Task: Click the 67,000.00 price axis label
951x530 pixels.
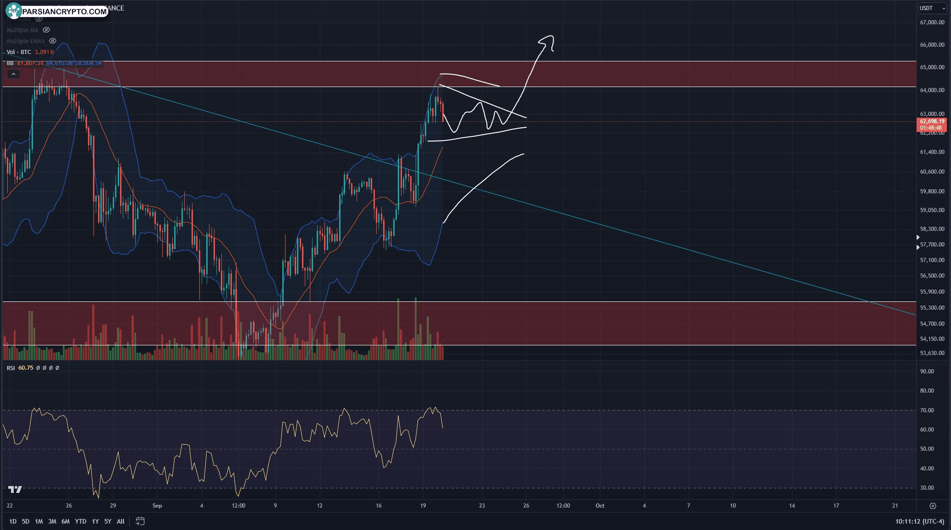Action: coord(932,22)
